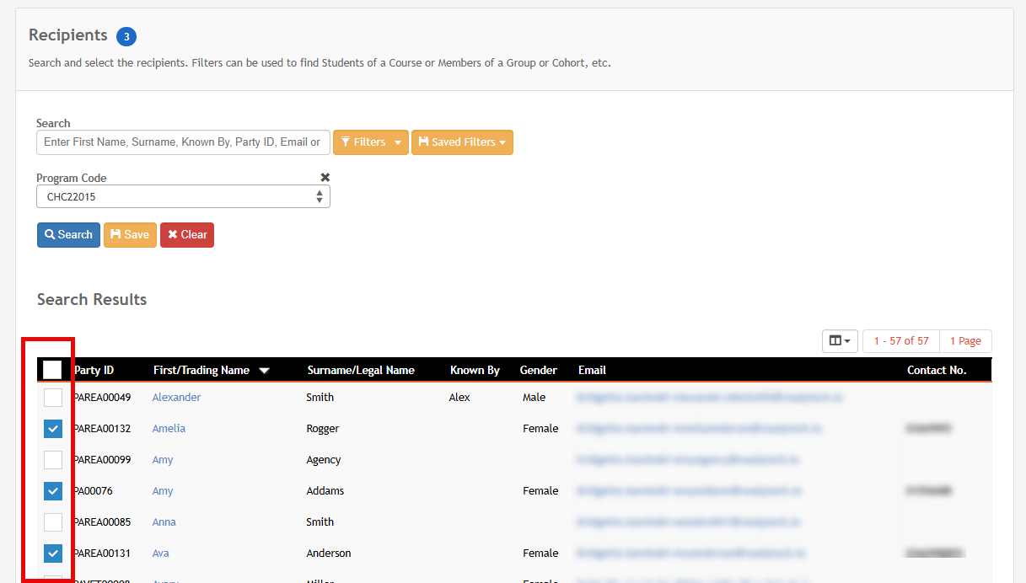This screenshot has height=583, width=1026.
Task: Sort by the Gender column header
Action: tap(539, 370)
